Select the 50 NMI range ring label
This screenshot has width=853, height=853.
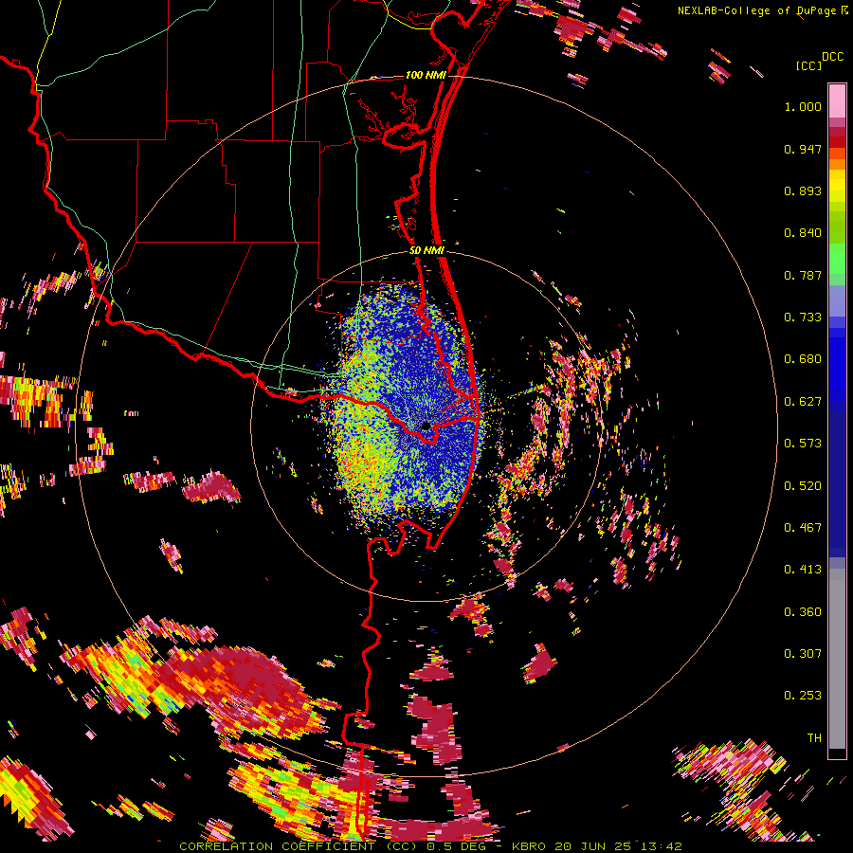[x=427, y=250]
